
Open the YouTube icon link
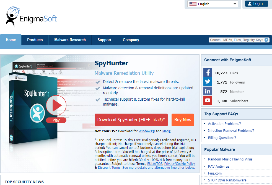pos(208,100)
